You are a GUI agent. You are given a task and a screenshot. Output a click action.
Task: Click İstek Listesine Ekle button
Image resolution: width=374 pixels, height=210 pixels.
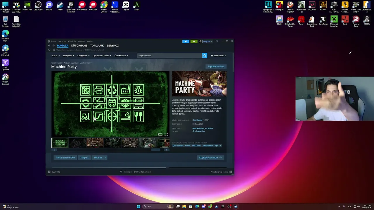pyautogui.click(x=65, y=157)
